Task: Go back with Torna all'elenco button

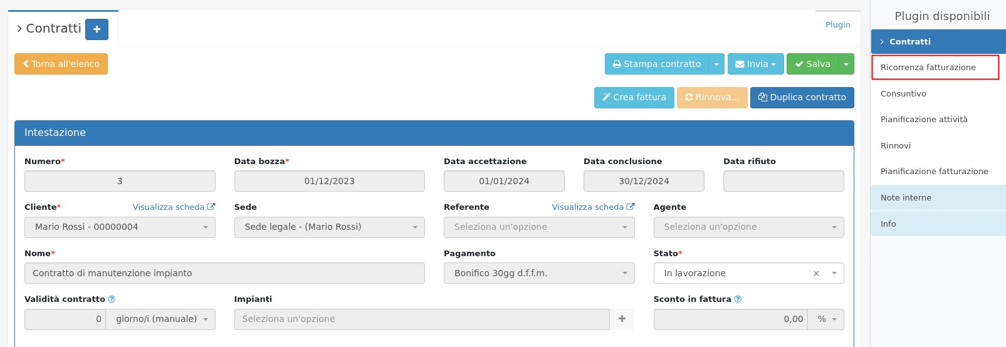Action: point(61,64)
